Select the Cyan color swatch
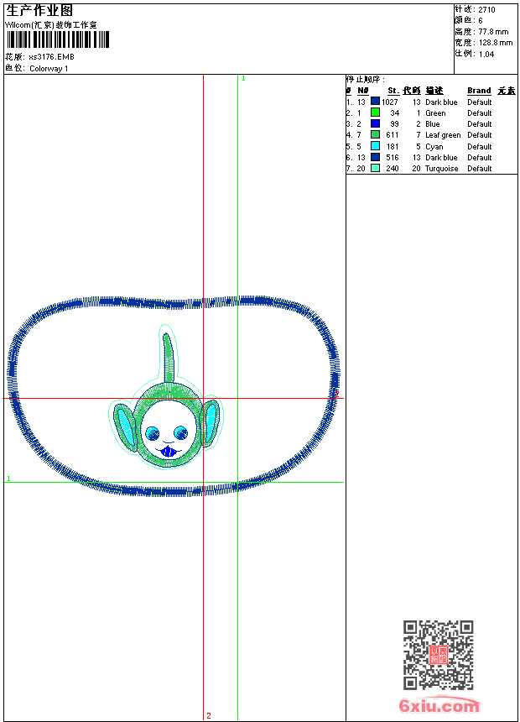 376,146
